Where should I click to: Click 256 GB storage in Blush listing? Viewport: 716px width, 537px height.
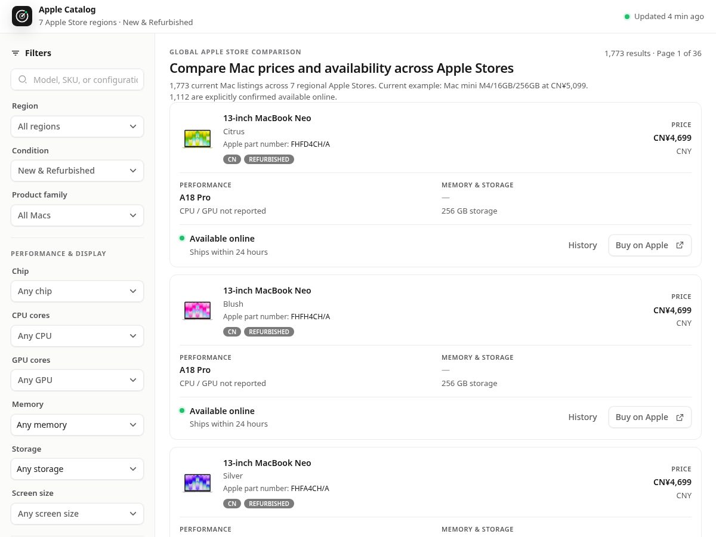tap(469, 384)
